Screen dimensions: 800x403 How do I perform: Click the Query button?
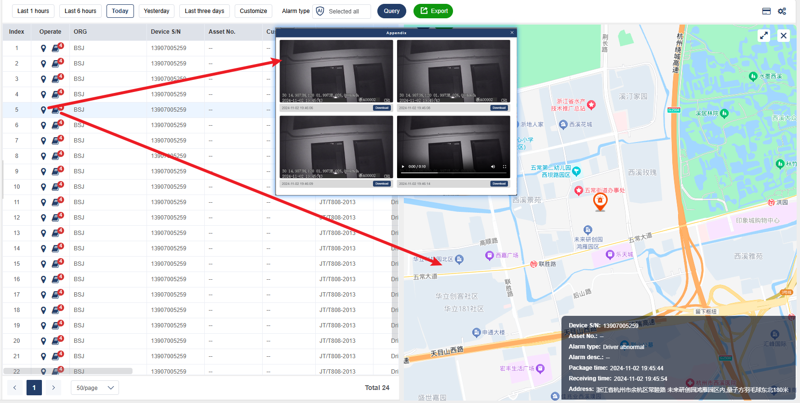(391, 11)
